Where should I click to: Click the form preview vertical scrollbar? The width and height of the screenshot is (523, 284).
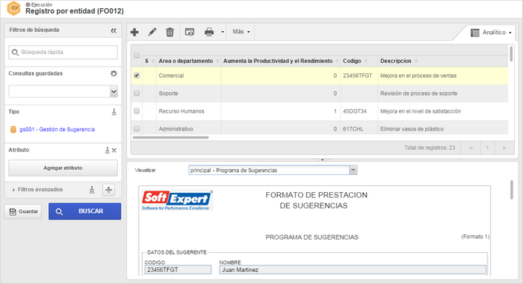(x=512, y=190)
